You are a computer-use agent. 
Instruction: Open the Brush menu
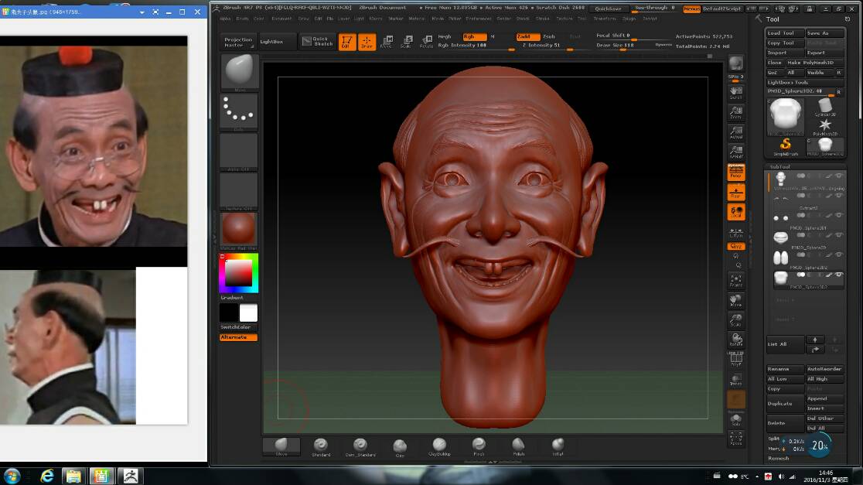click(x=242, y=19)
